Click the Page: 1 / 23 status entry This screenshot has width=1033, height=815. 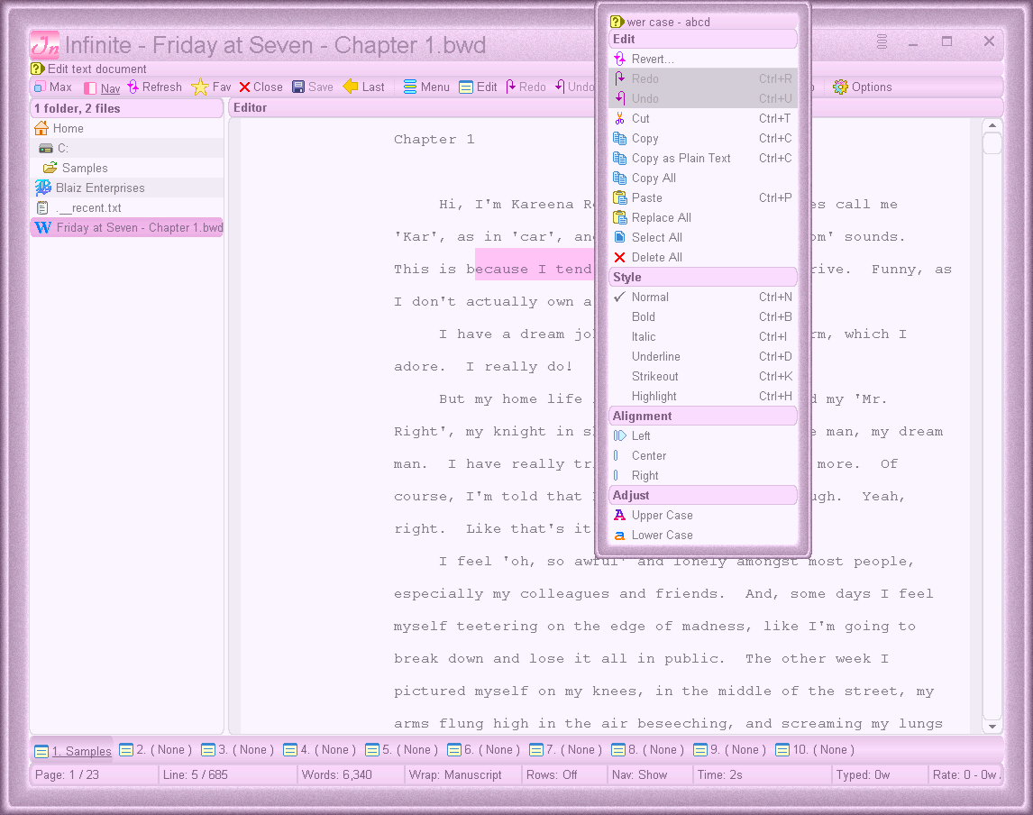pos(95,774)
